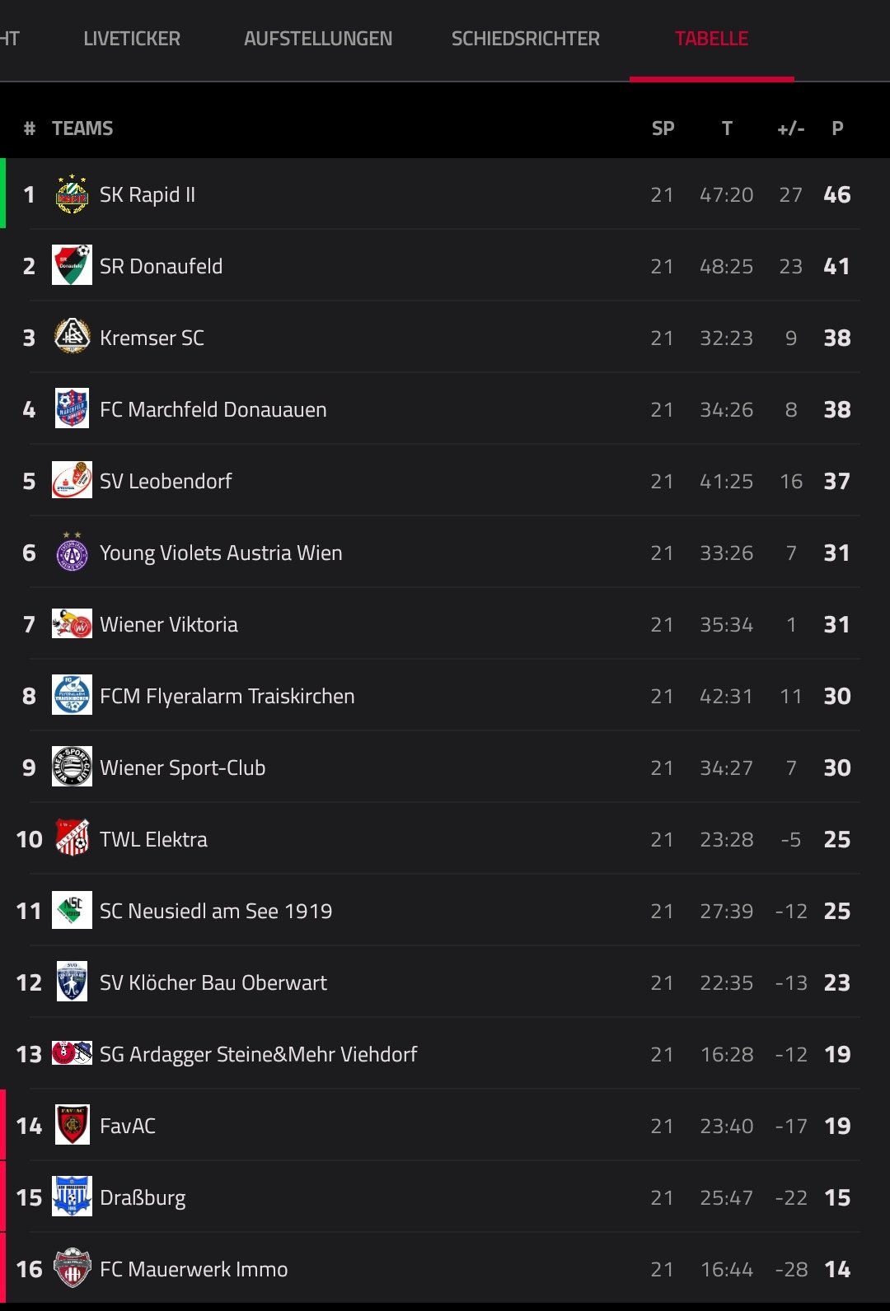Open the Liveticker tab
Screen dimensions: 890x1311
coord(132,39)
